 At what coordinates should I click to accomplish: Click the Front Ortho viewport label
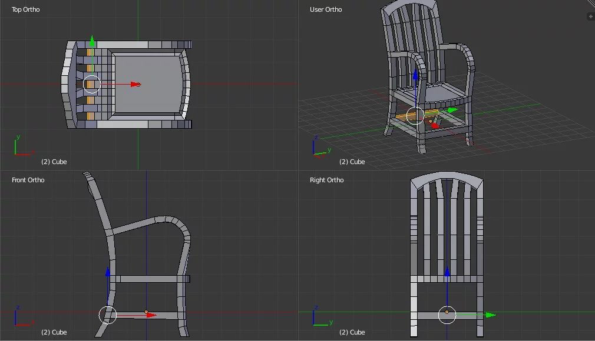[x=28, y=180]
